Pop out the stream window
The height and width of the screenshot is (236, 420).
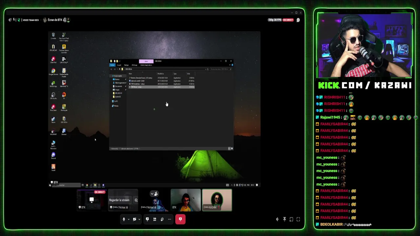(291, 219)
